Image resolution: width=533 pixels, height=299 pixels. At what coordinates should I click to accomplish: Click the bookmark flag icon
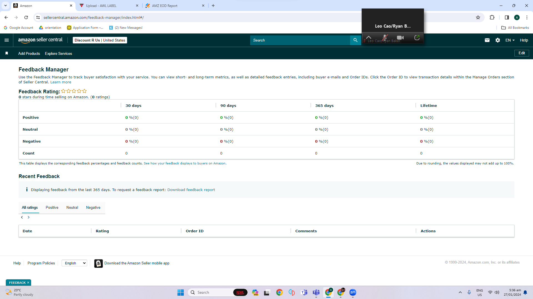point(7,53)
